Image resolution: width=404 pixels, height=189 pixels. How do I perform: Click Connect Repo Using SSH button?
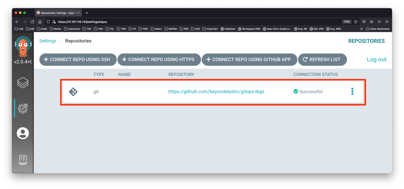(78, 59)
